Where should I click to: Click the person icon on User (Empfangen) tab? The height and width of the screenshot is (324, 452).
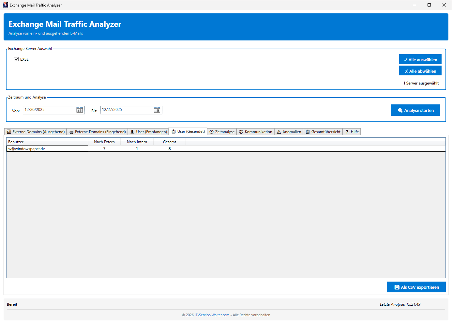point(132,132)
